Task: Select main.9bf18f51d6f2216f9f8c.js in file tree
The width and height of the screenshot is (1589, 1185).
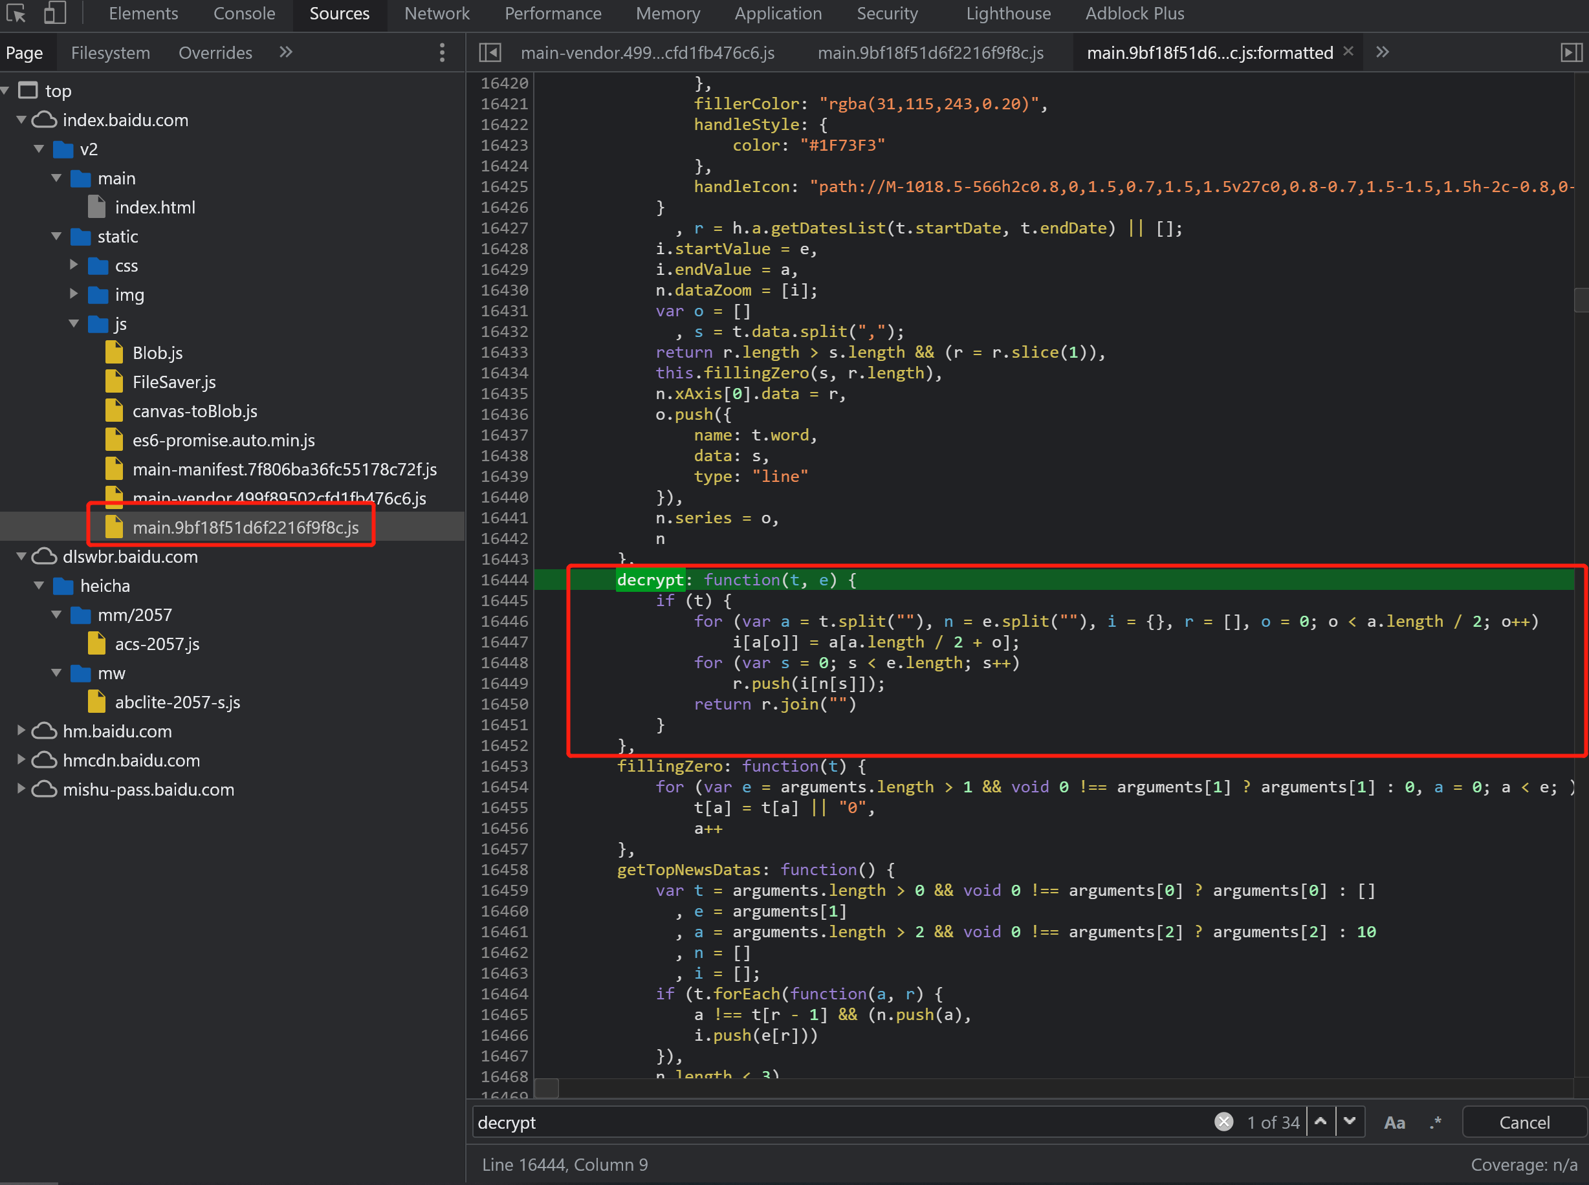Action: pyautogui.click(x=245, y=527)
